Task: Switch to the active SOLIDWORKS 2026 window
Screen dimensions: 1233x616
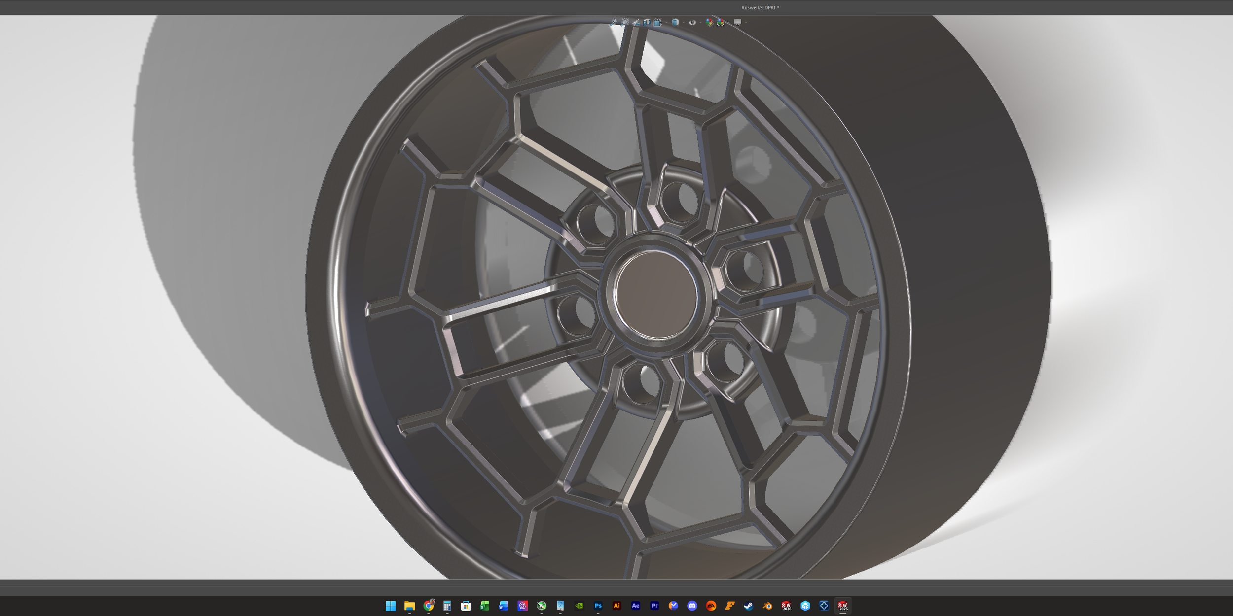Action: pyautogui.click(x=842, y=606)
